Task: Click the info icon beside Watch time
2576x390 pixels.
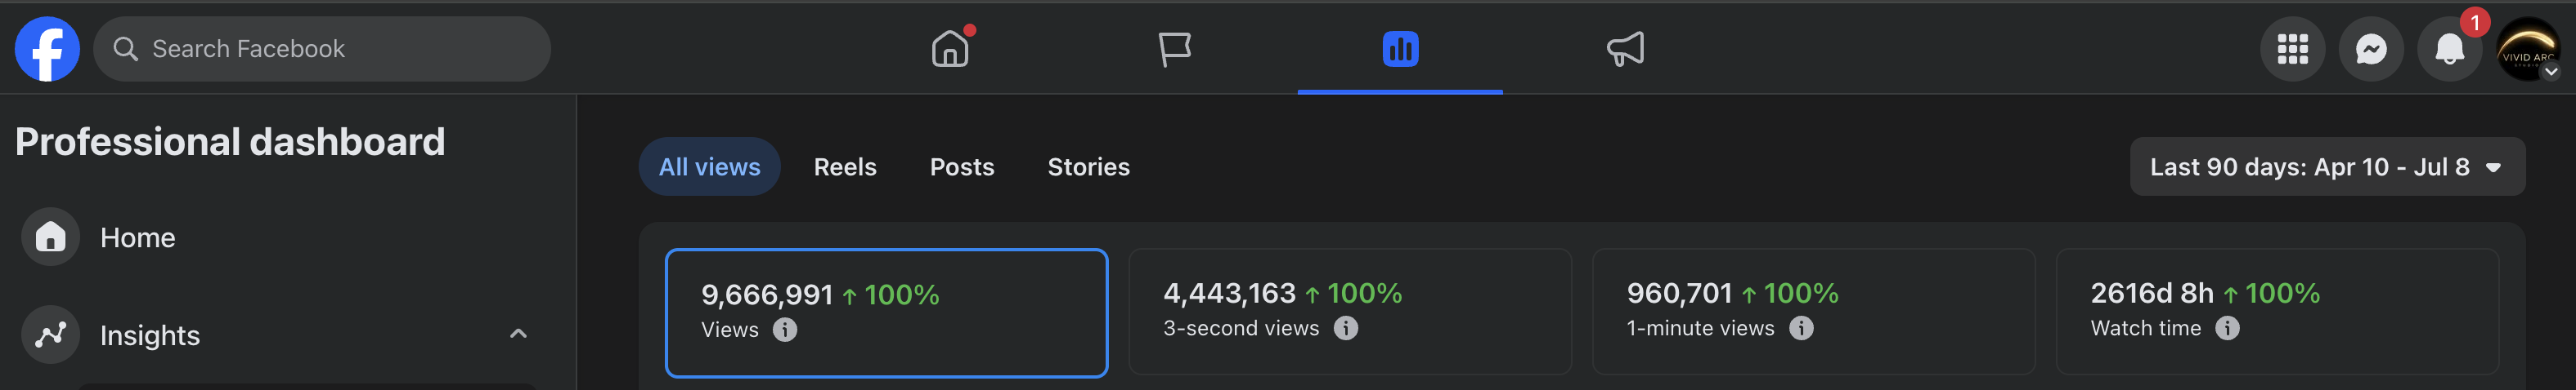Action: [x=2227, y=328]
